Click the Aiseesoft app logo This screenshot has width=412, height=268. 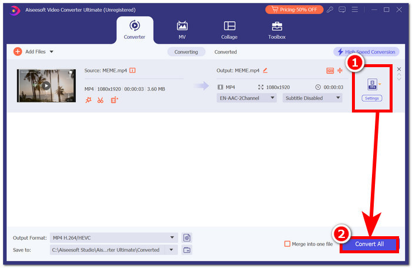[x=15, y=10]
